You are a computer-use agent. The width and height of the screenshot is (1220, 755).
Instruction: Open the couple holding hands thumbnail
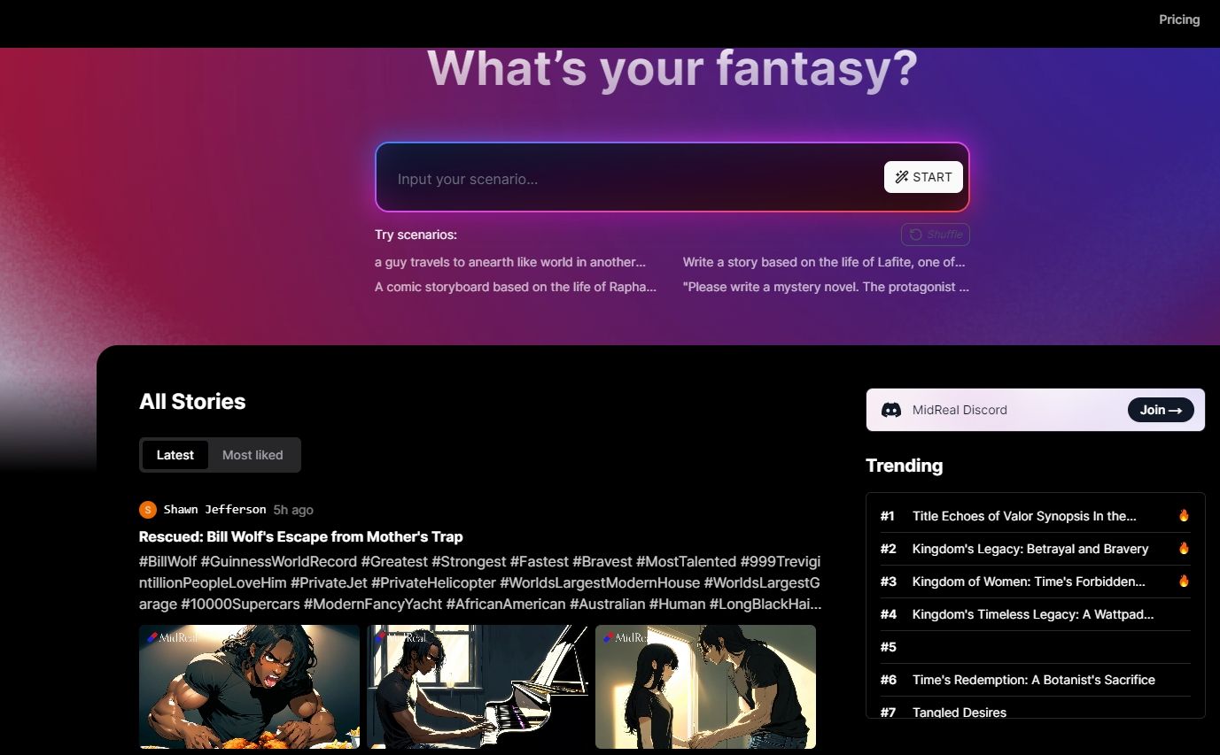(705, 687)
